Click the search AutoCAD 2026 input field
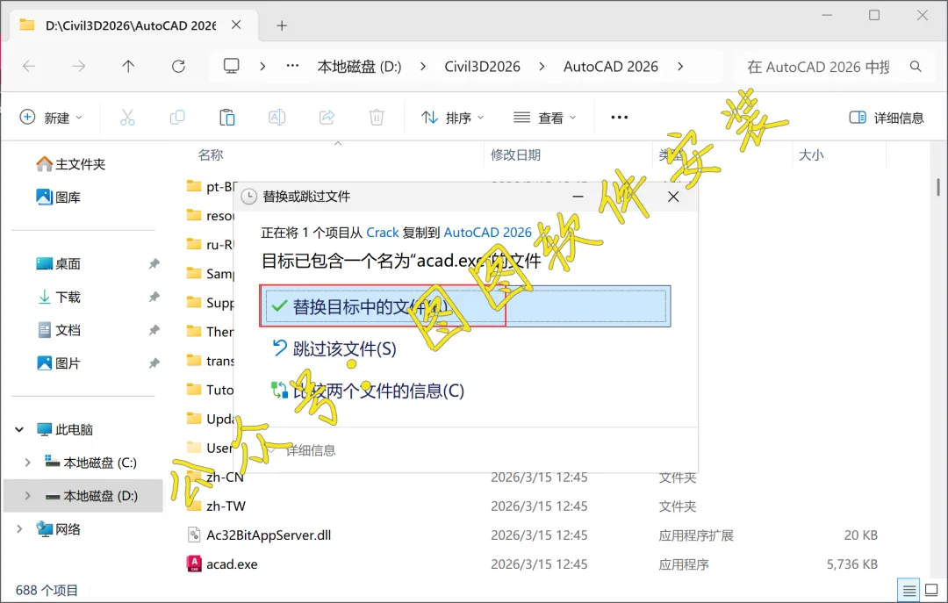This screenshot has height=603, width=948. (x=818, y=67)
